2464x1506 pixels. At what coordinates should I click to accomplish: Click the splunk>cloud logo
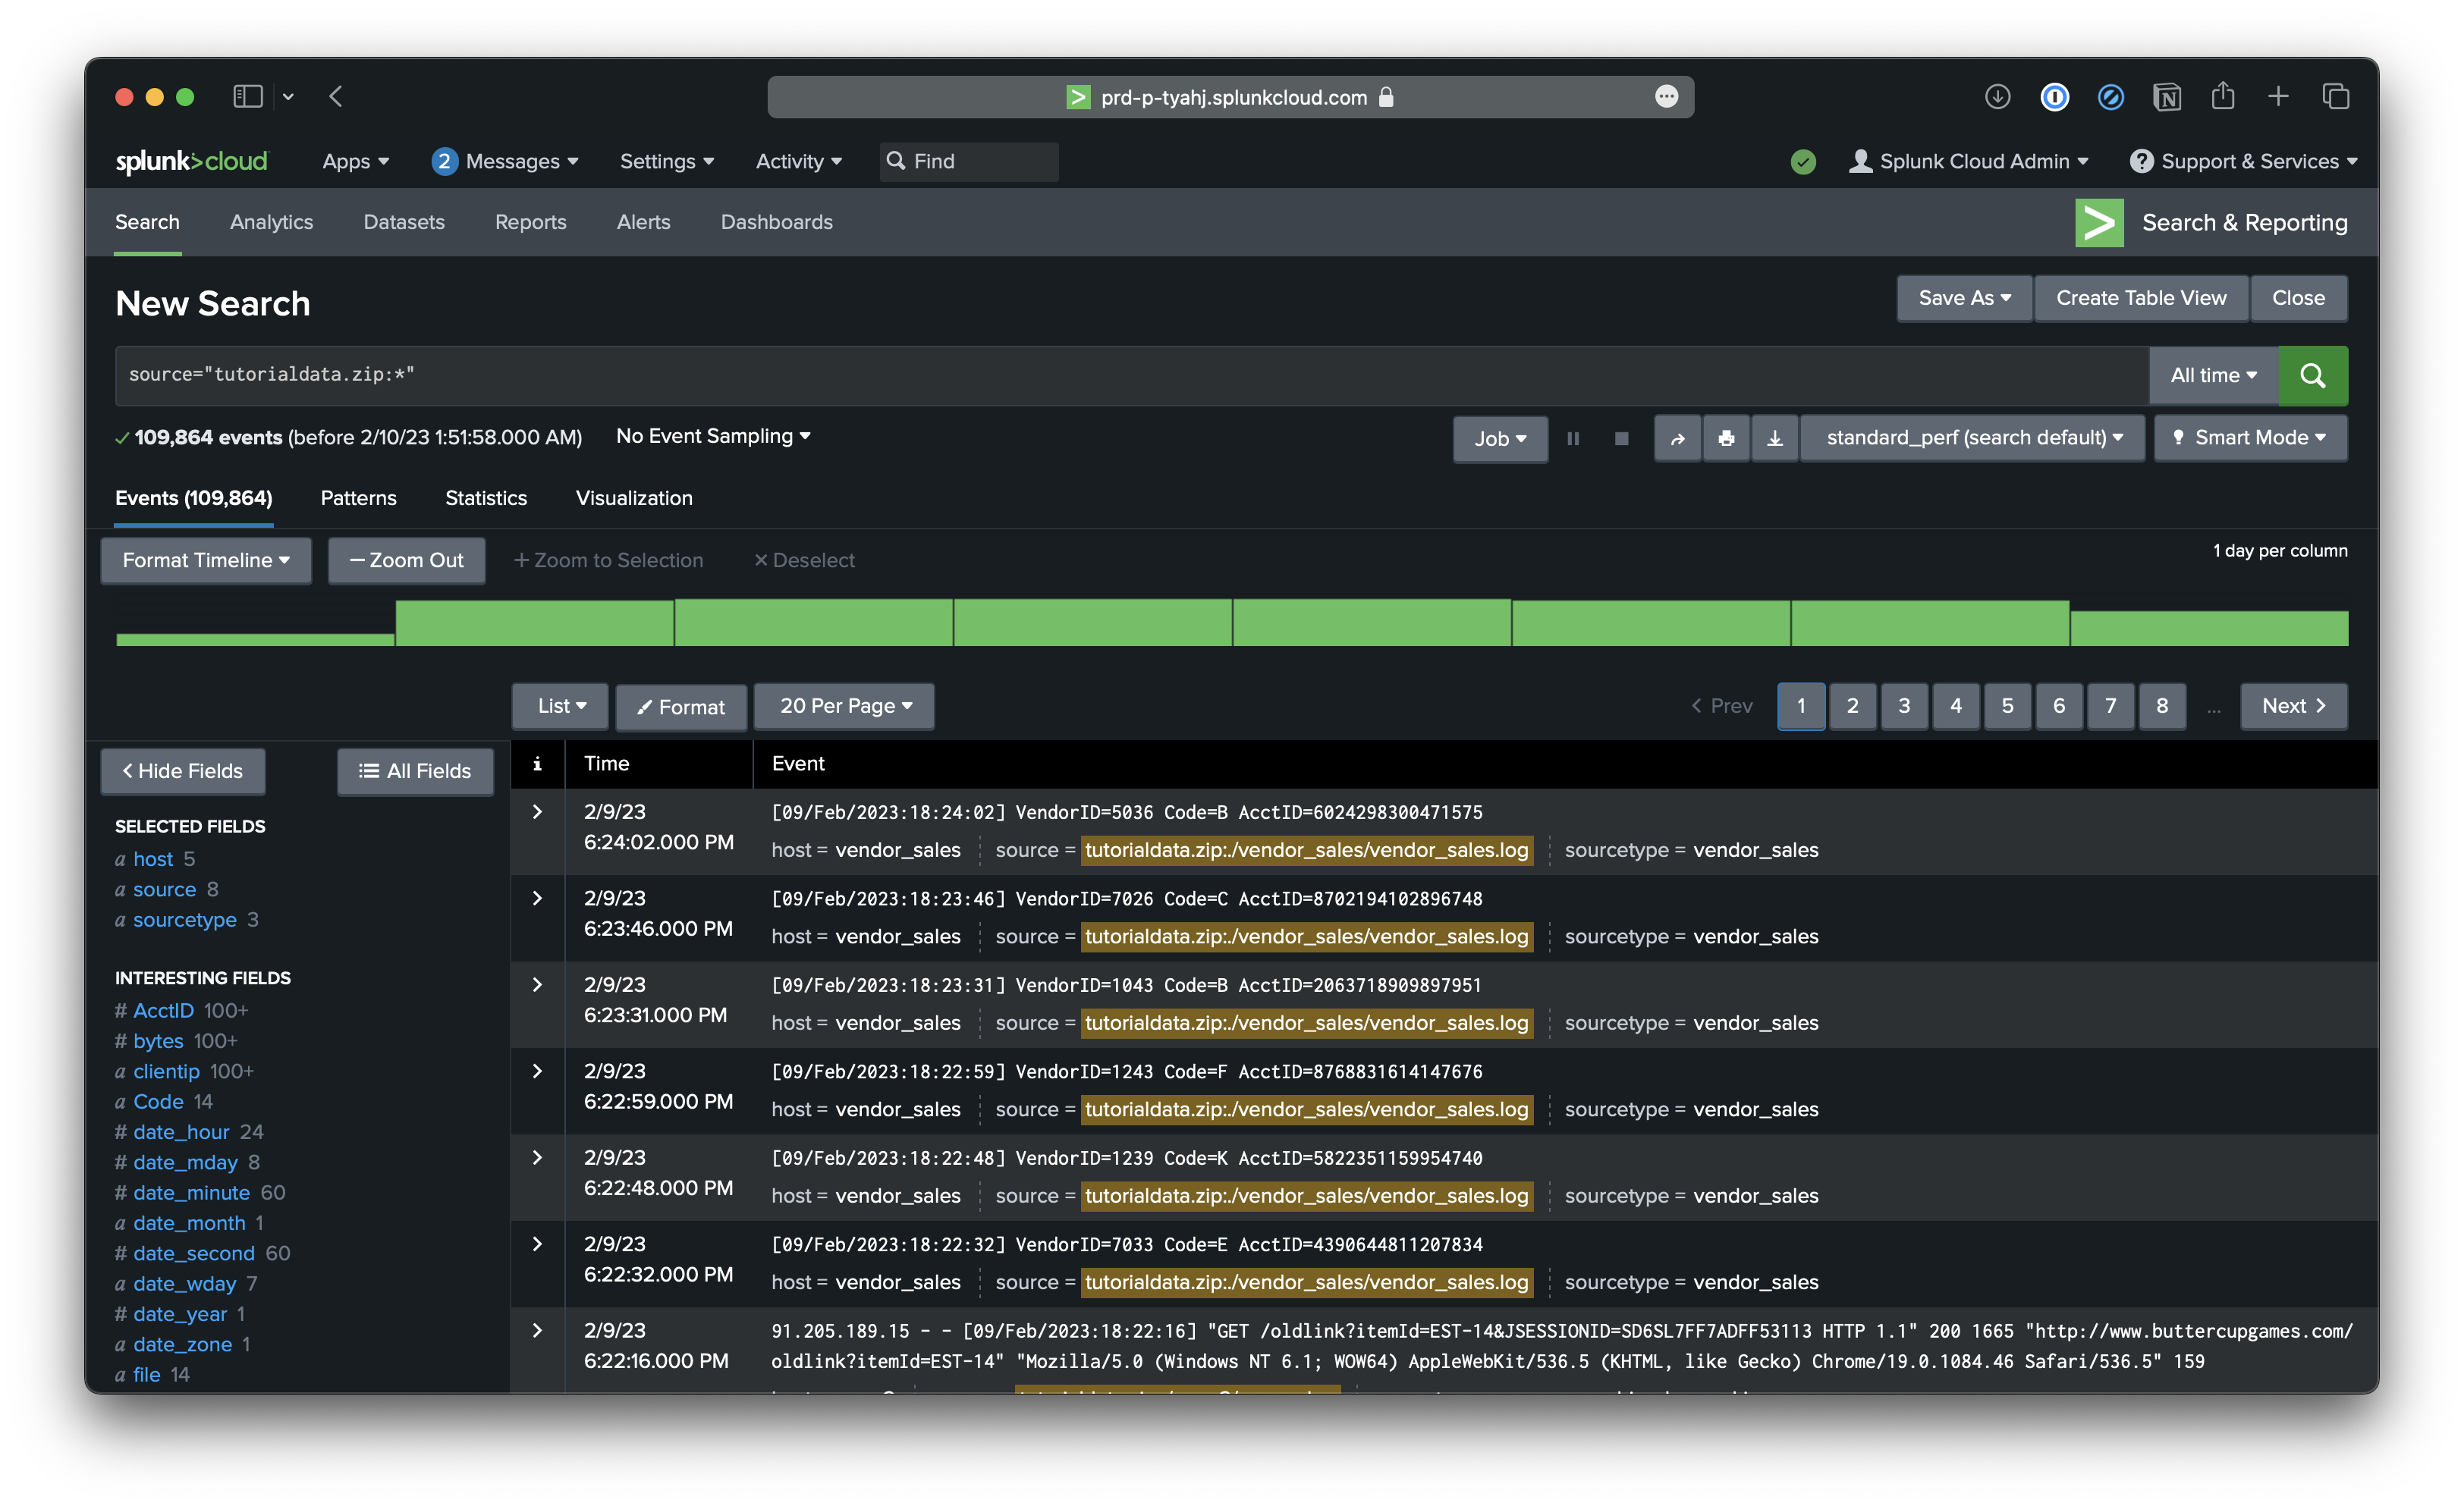point(192,161)
